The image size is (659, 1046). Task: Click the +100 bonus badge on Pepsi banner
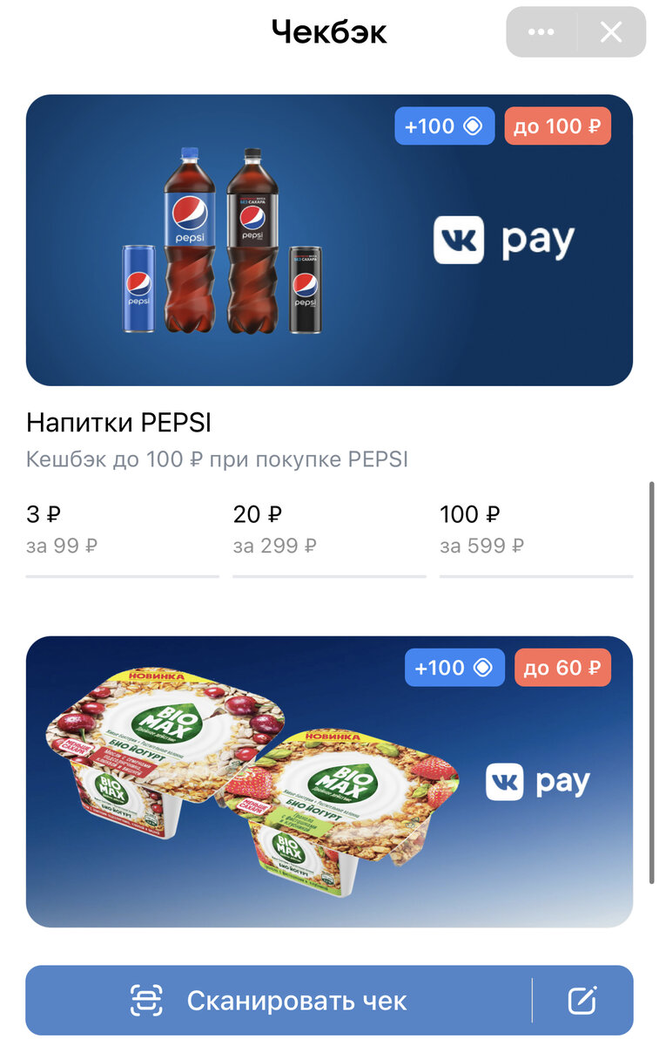click(x=445, y=126)
